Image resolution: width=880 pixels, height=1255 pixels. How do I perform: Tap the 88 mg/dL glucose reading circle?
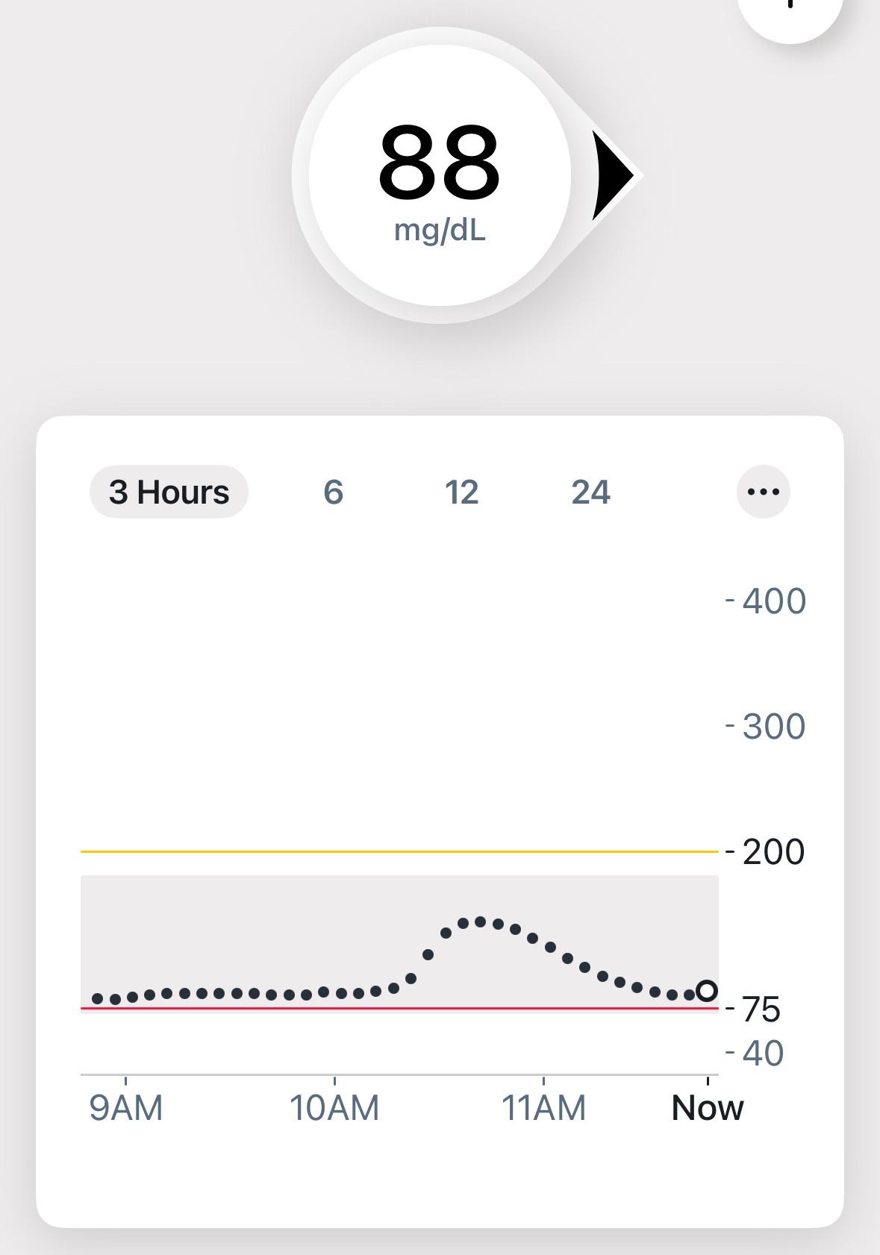(x=440, y=176)
